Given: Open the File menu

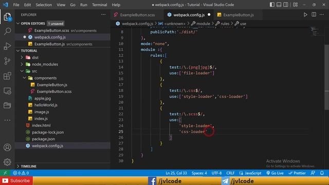Looking at the screenshot, I should coord(16,5).
